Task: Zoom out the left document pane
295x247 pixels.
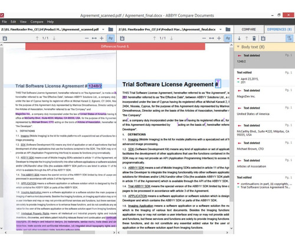Action: point(87,38)
